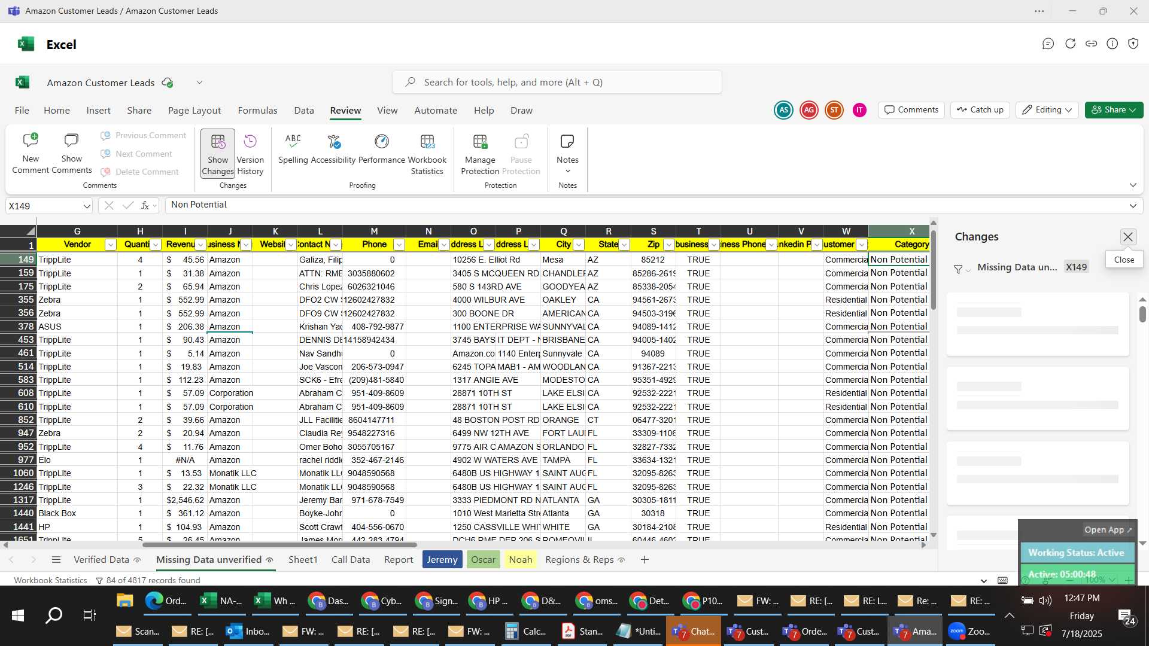
Task: Click the shield security icon
Action: (1133, 44)
